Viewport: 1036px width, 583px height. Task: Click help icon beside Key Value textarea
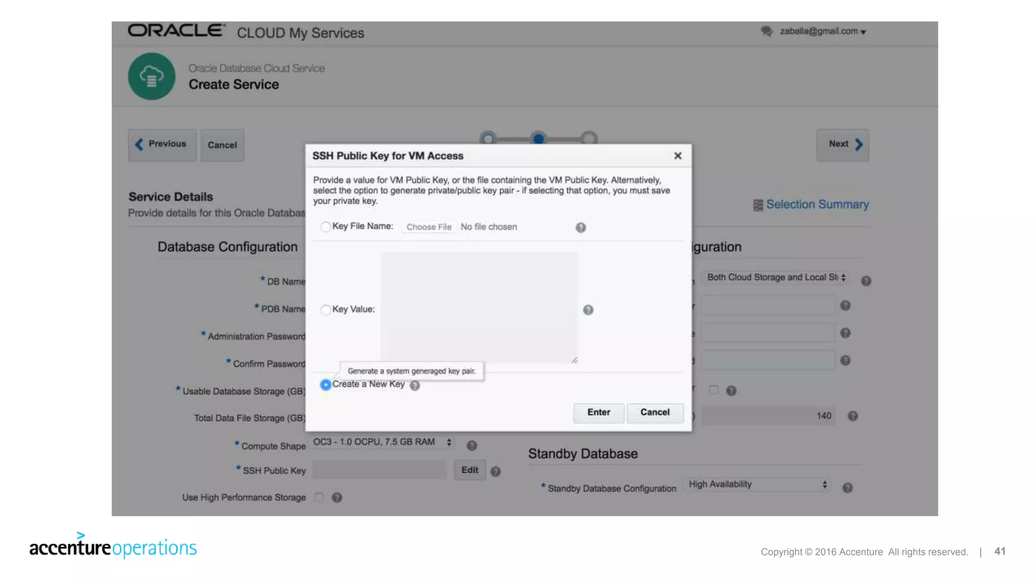click(x=588, y=310)
